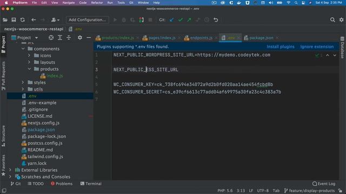Click Git commit checkmark icon
The image size is (346, 194).
[181, 20]
